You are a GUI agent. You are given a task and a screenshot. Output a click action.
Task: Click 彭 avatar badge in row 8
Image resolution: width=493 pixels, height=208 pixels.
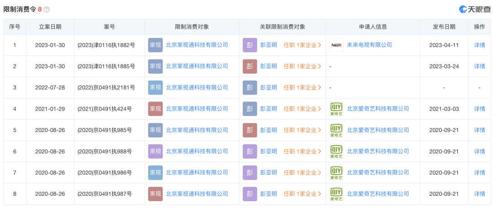250,194
